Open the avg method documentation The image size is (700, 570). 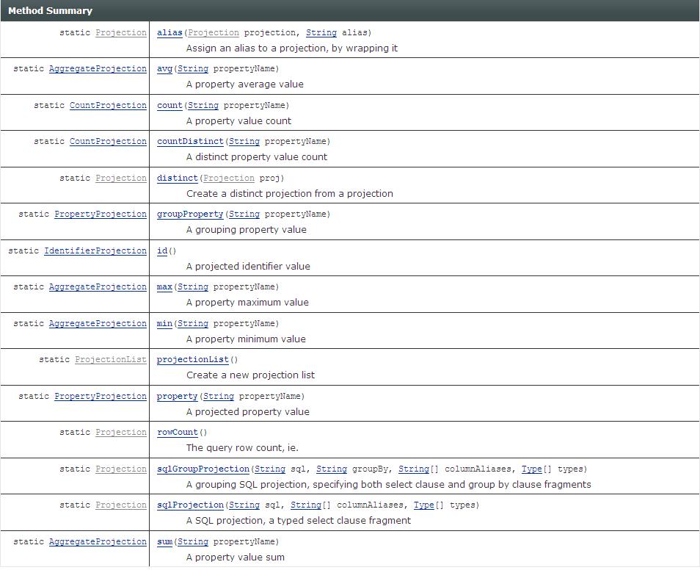pyautogui.click(x=163, y=68)
